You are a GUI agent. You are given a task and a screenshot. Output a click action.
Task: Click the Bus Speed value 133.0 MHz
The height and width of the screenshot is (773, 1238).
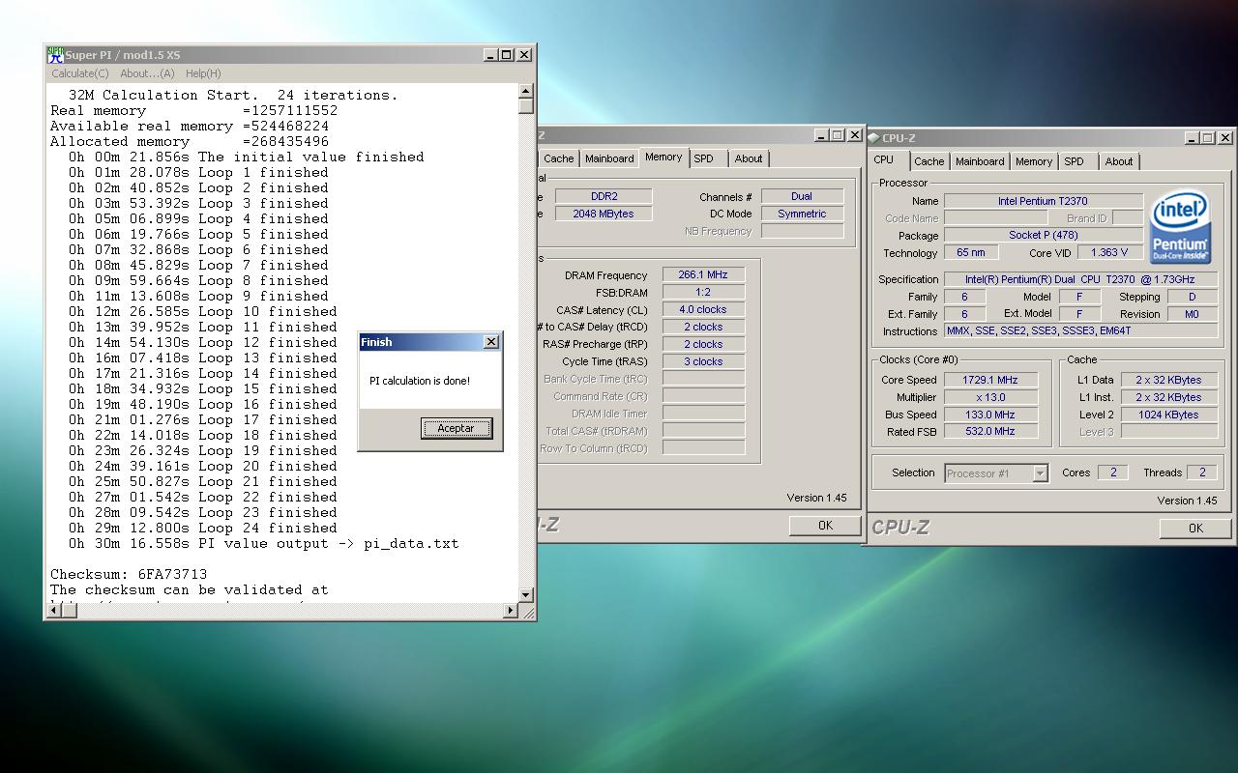991,415
